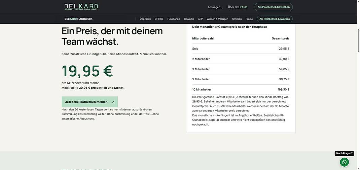Screen dimensions: 360x170
Task: Open the Gewerke section
Action: pos(189,19)
